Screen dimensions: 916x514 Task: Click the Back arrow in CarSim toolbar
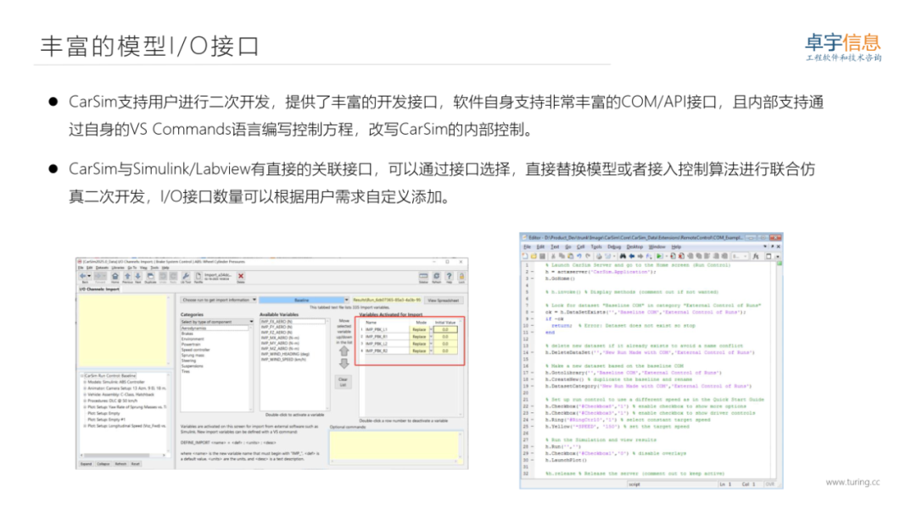(83, 276)
